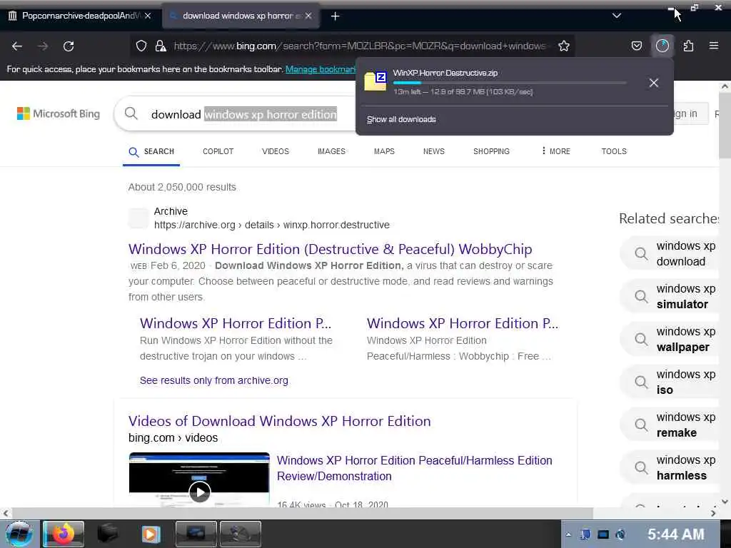
Task: Click the Microsoft Bing logo
Action: (59, 113)
